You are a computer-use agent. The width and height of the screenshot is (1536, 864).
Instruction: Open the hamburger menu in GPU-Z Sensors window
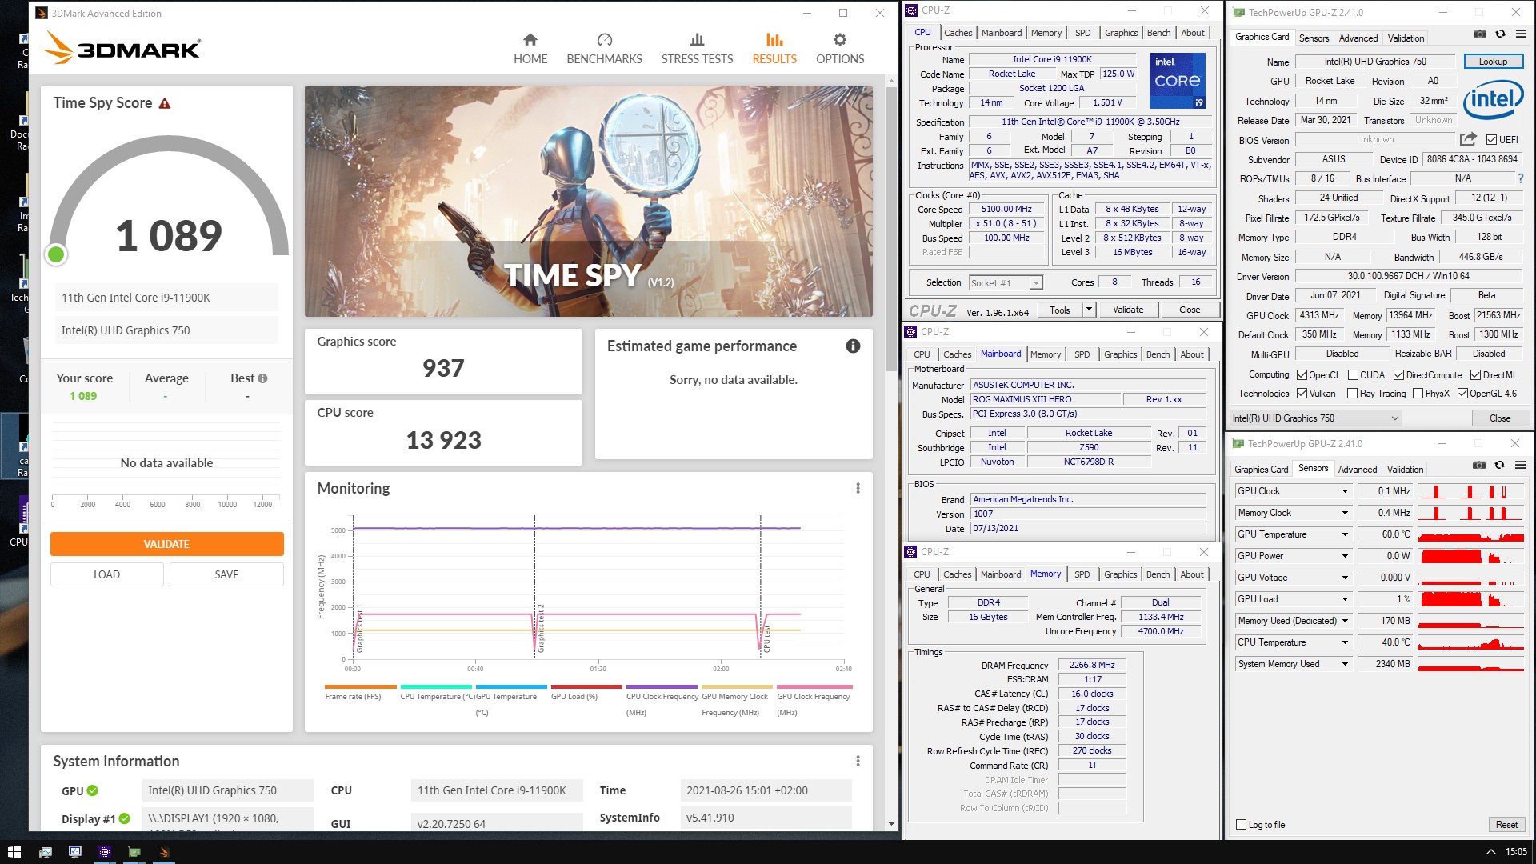point(1520,465)
